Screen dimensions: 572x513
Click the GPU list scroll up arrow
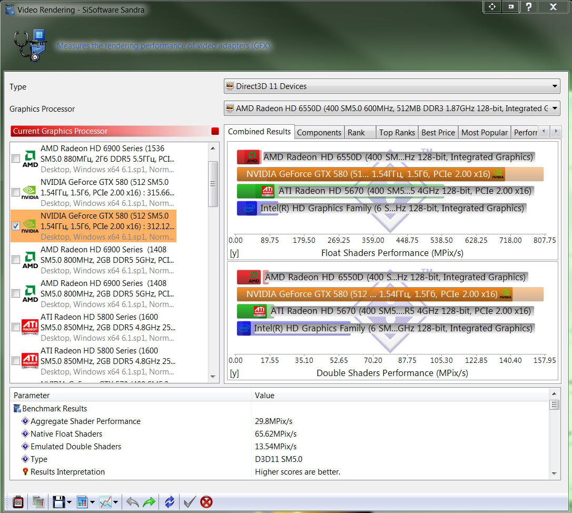click(213, 148)
